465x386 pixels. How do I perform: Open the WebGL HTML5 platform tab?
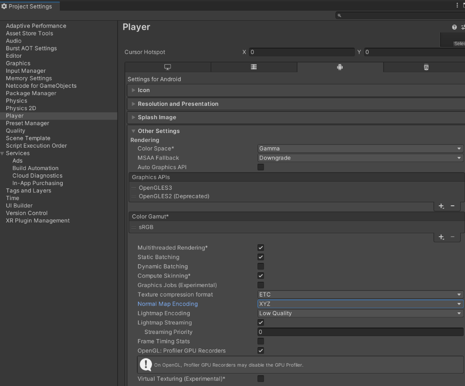(x=426, y=67)
